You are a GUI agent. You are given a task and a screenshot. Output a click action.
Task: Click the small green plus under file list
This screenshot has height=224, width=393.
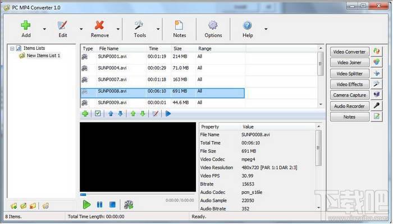coord(85,114)
